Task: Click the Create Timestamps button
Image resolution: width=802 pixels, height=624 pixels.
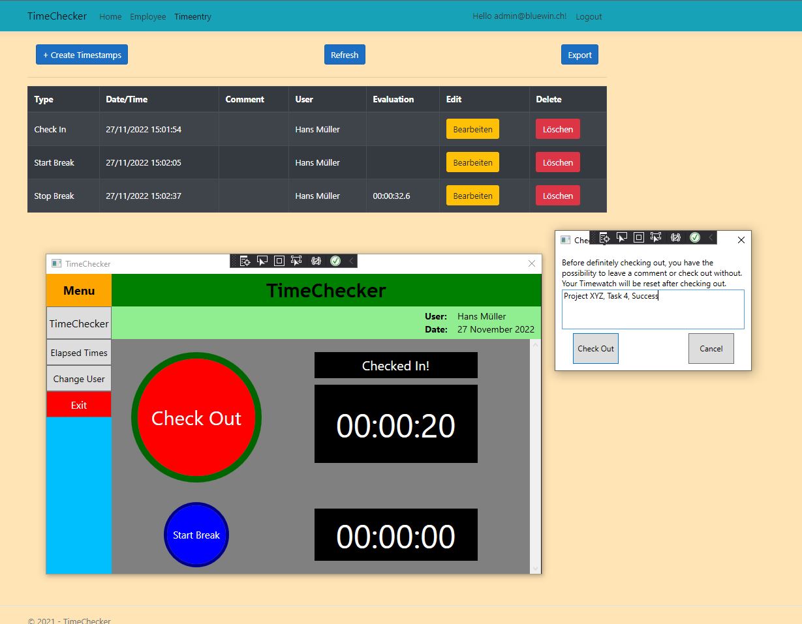Action: [81, 55]
